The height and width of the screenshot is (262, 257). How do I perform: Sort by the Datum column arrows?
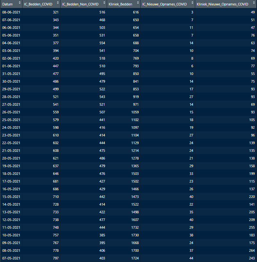tap(20, 3)
